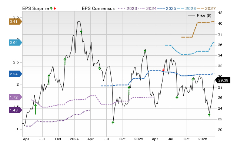The height and width of the screenshot is (141, 237).
Task: Click the 2024 x-axis label
Action: point(74,139)
